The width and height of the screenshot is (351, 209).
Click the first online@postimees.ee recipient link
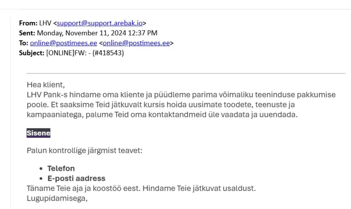64,43
